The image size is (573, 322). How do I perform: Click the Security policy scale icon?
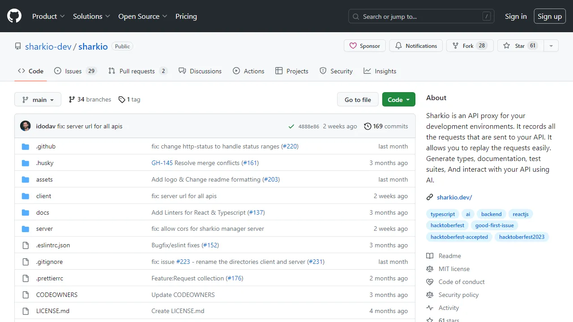[x=430, y=295]
